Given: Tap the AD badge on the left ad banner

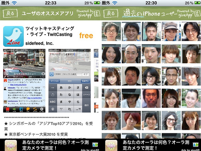Looking at the screenshot, I should pos(95,145).
